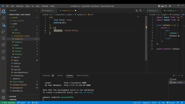Open the Explorer view in activity bar
This screenshot has height=104, width=185.
pos(3,12)
